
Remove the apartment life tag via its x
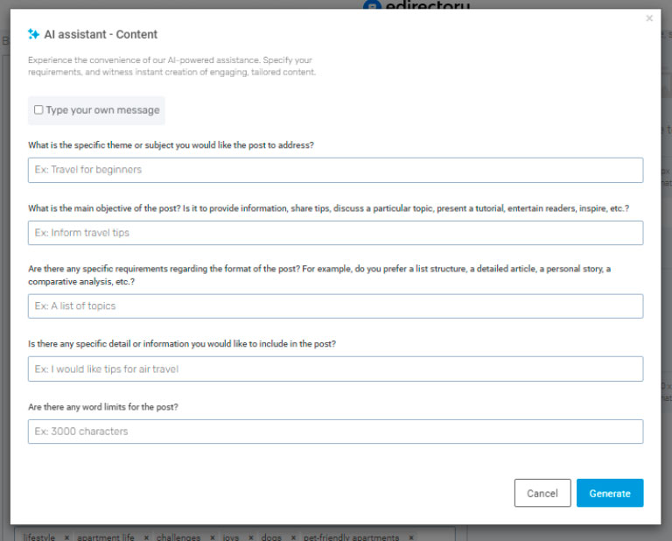[146, 537]
